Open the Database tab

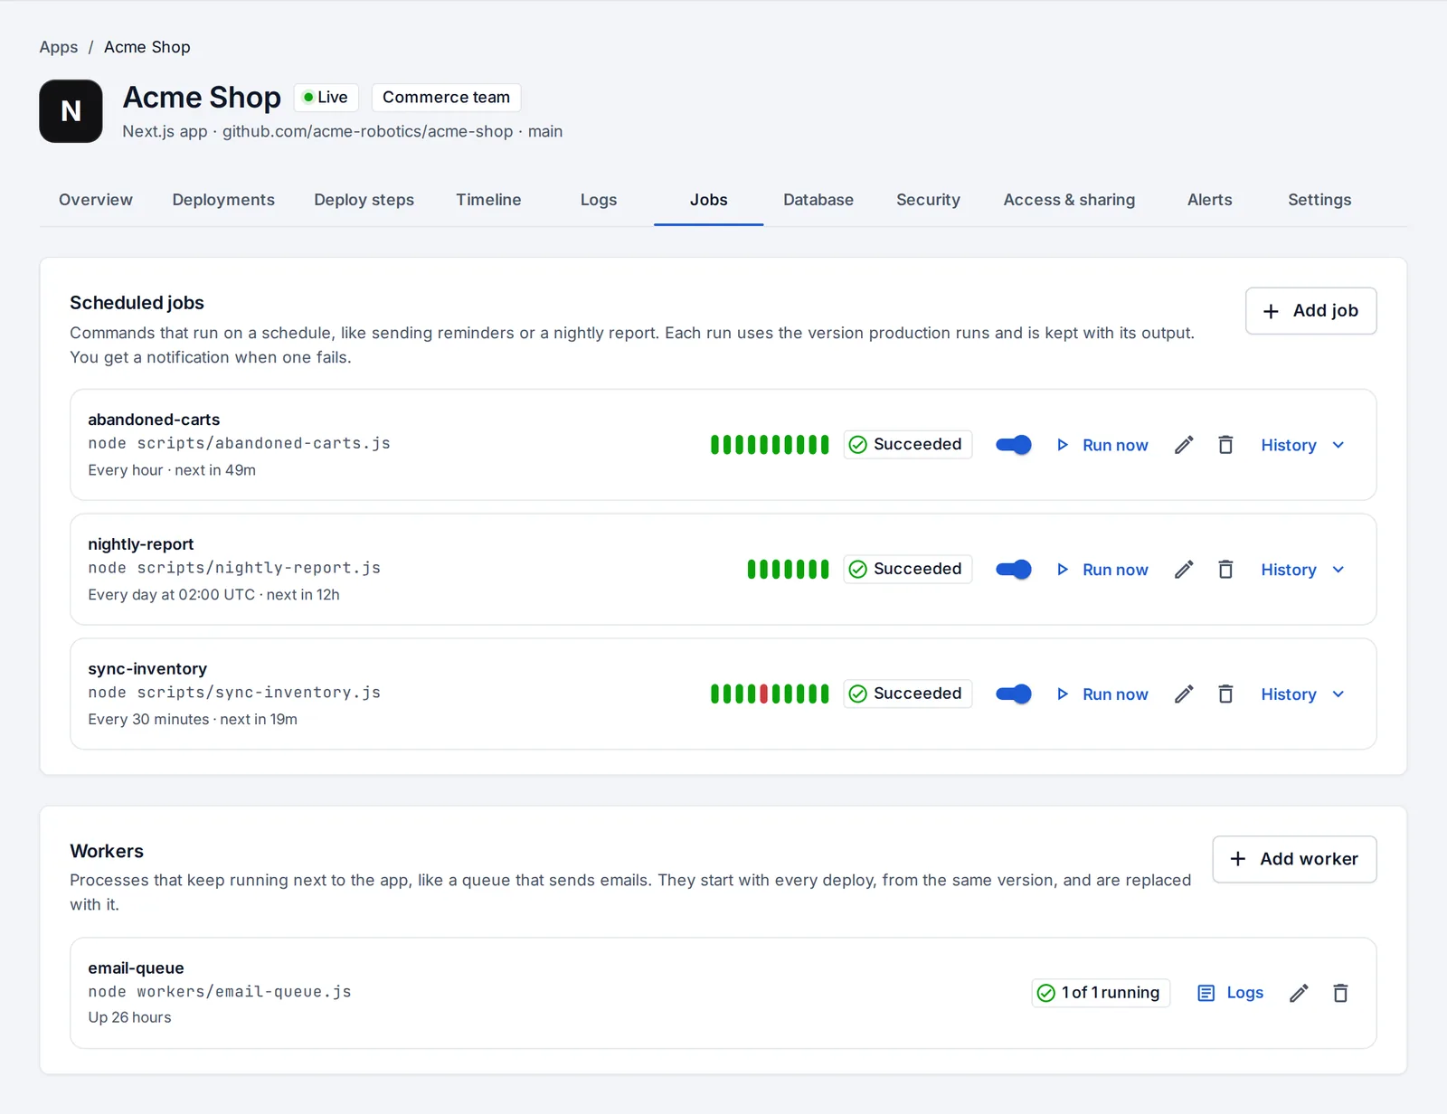tap(818, 200)
